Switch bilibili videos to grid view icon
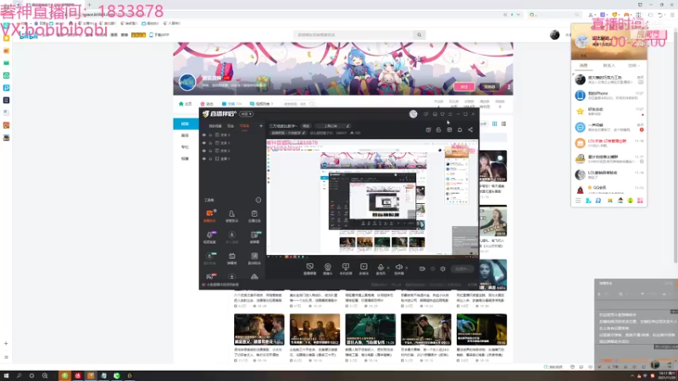Screen dimensions: 678x381 (495, 124)
